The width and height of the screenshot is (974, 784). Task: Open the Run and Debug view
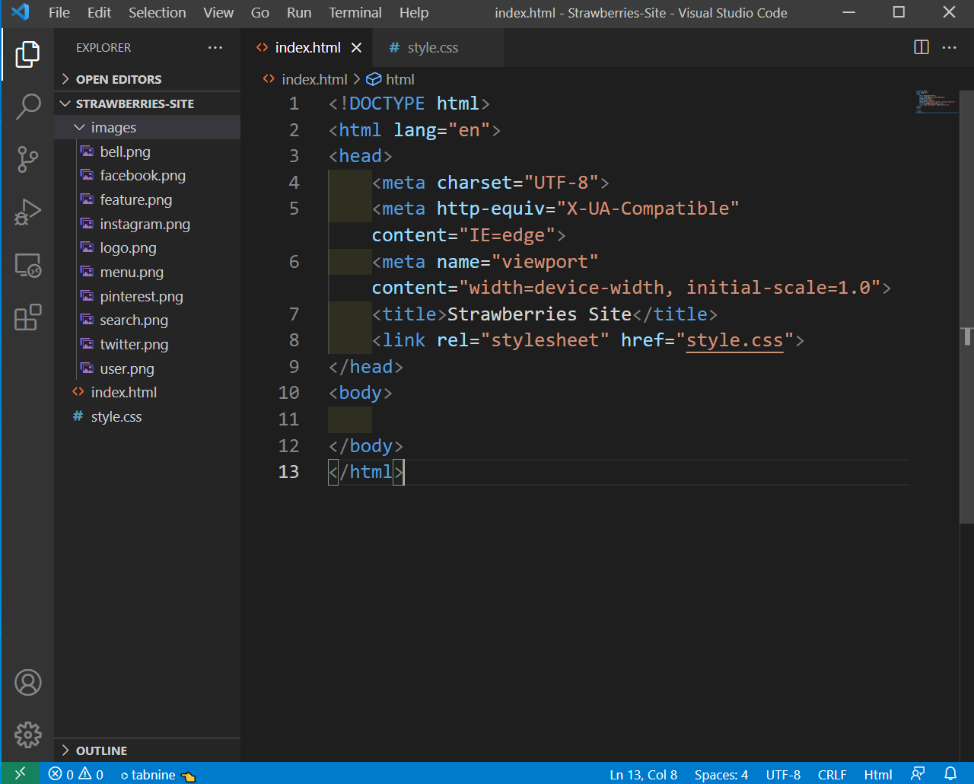27,212
